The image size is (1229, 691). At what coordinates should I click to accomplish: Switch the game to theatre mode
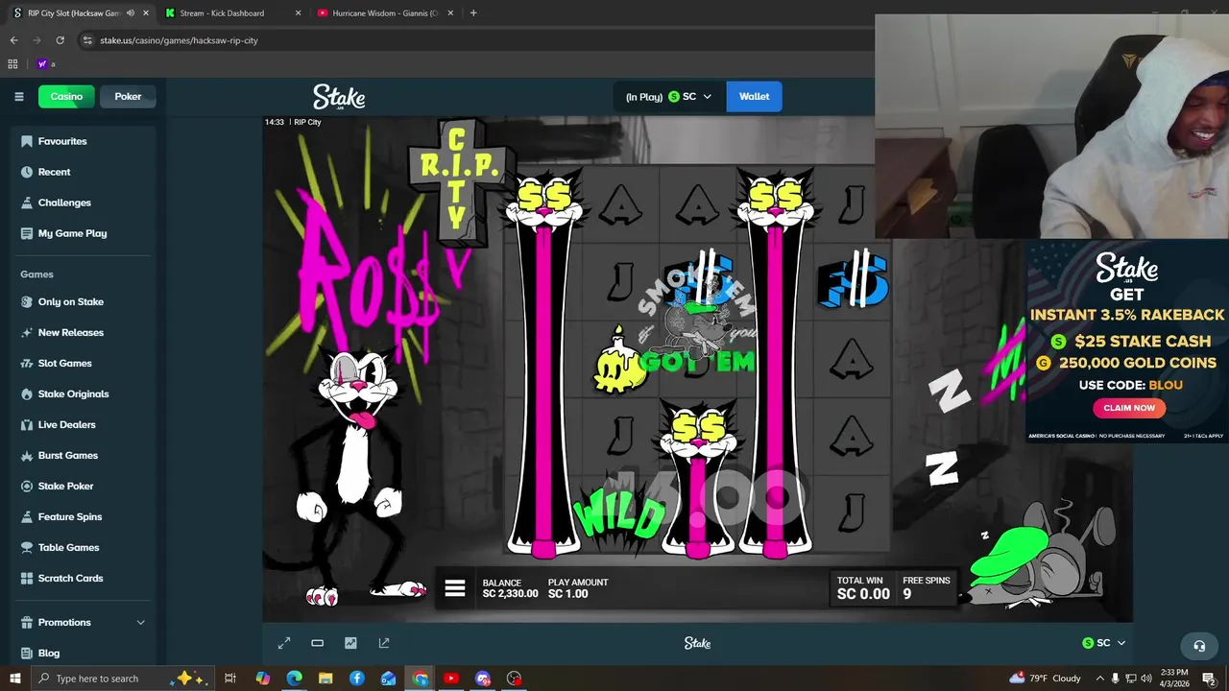coord(317,643)
